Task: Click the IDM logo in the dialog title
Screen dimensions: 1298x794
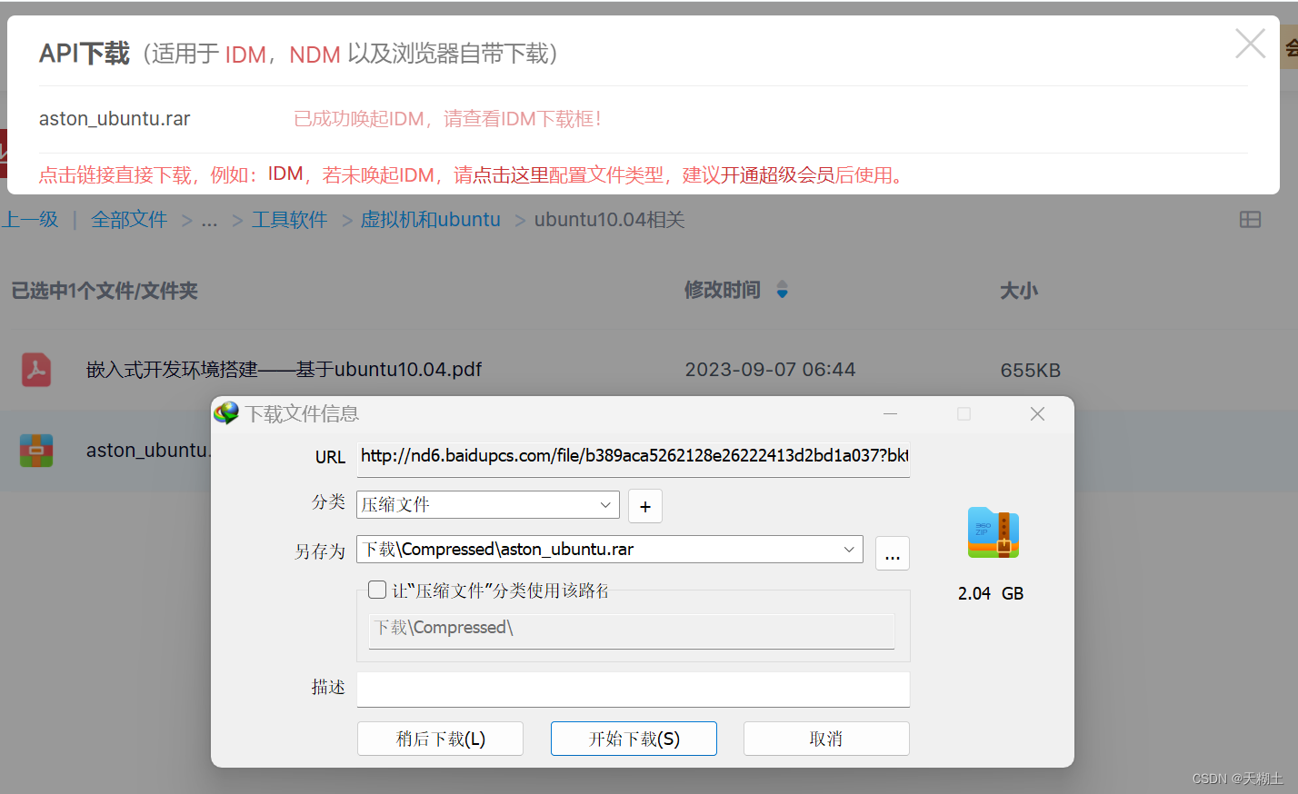Action: pyautogui.click(x=226, y=413)
